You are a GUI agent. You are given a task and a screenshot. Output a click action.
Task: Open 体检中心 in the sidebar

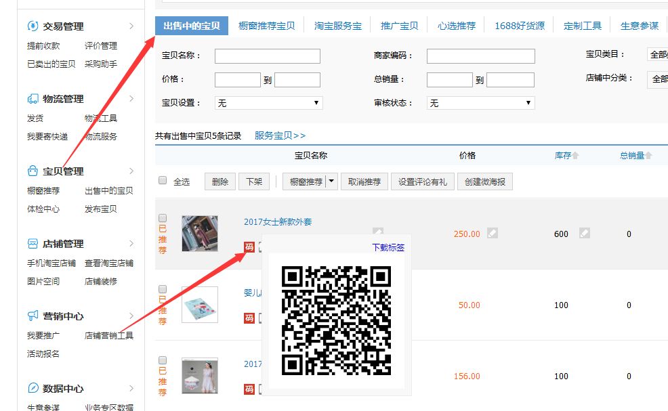click(x=43, y=209)
